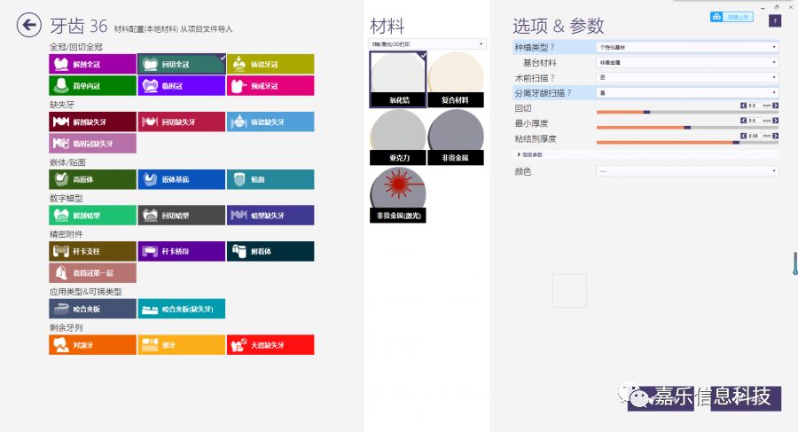This screenshot has width=798, height=432.
Task: Open the 基台材料 abutment material dropdown
Action: pyautogui.click(x=687, y=62)
